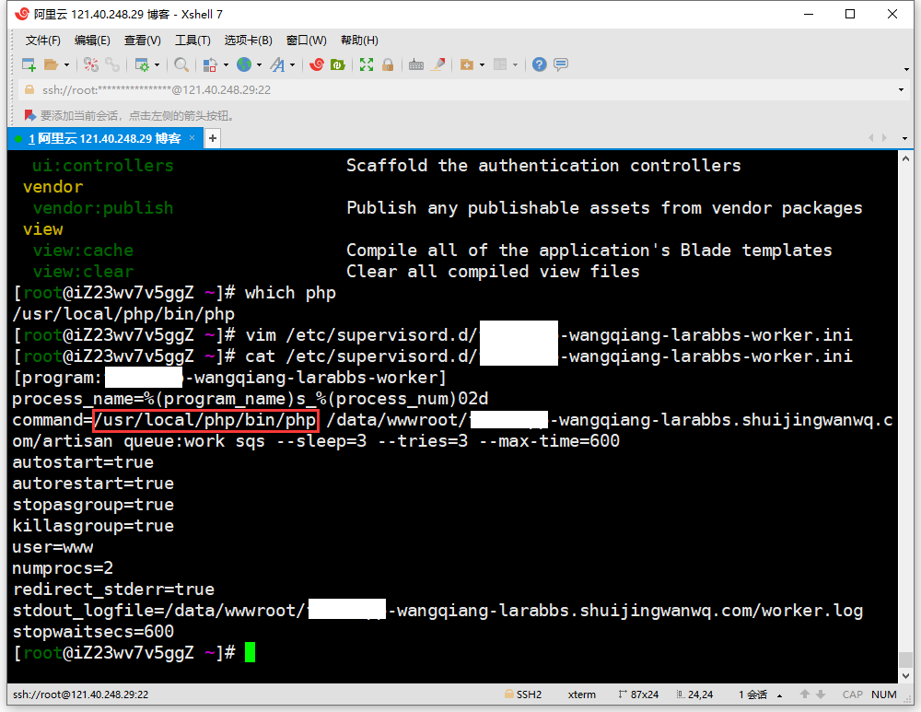Expand the session list arrow in status bar
The width and height of the screenshot is (921, 712).
click(x=780, y=694)
